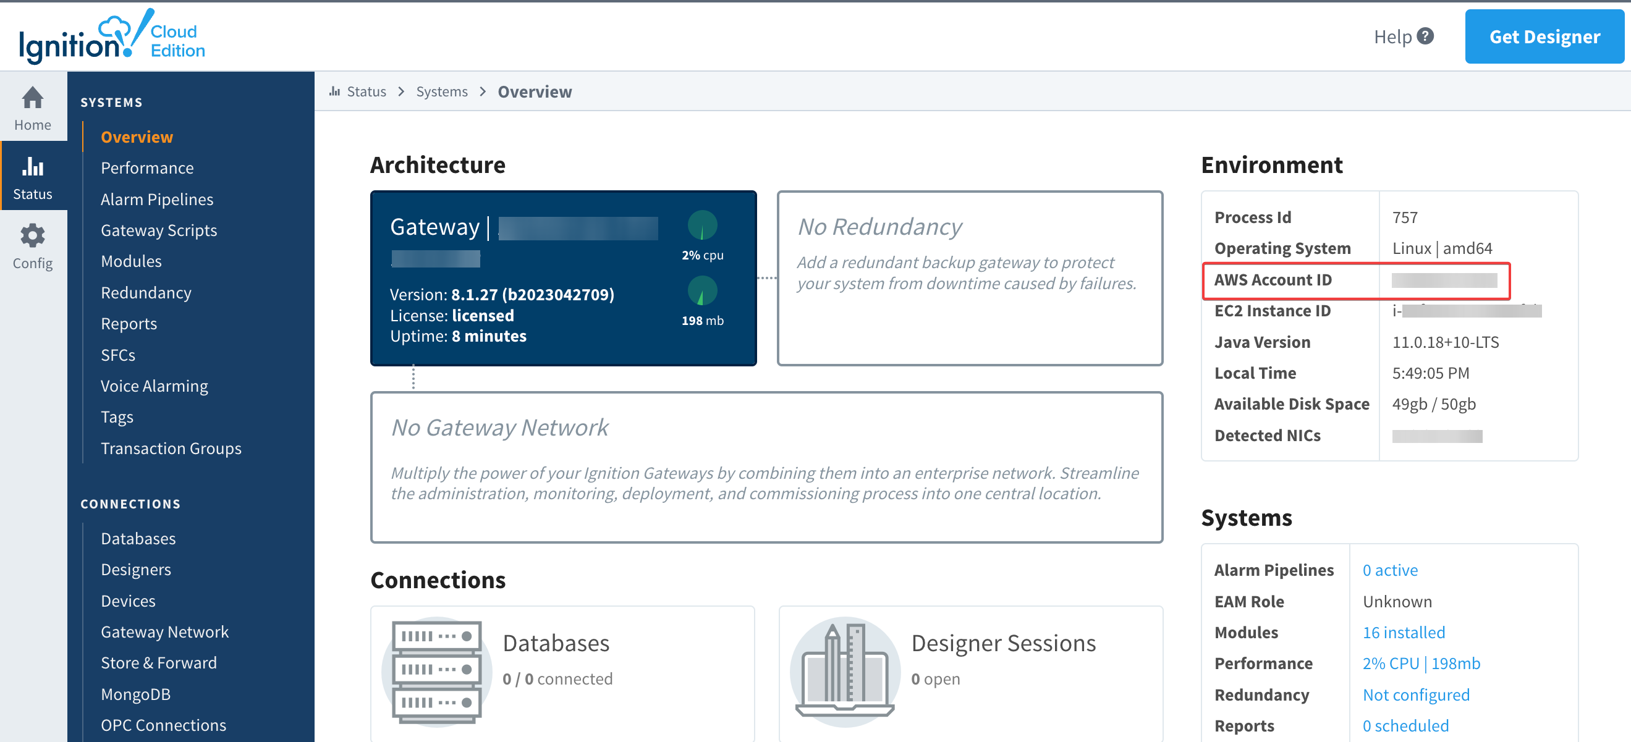Go to Alarm Pipelines in sidebar
The image size is (1631, 742).
pos(157,199)
